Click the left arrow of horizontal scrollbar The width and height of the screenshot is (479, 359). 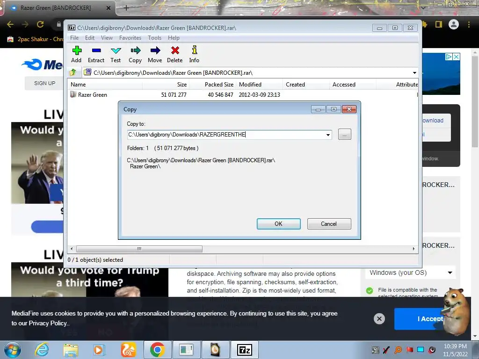point(72,249)
